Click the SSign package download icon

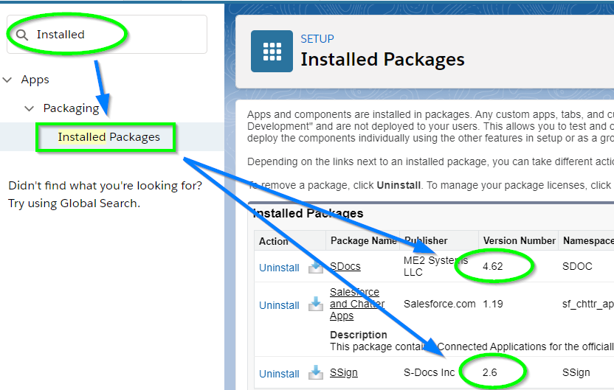tap(316, 372)
